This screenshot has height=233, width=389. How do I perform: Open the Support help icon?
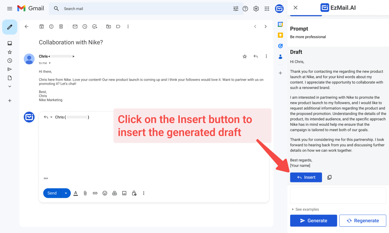[245, 9]
